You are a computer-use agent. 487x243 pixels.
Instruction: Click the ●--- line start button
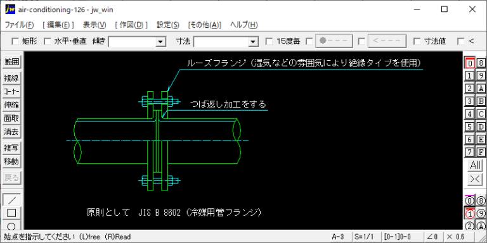334,41
